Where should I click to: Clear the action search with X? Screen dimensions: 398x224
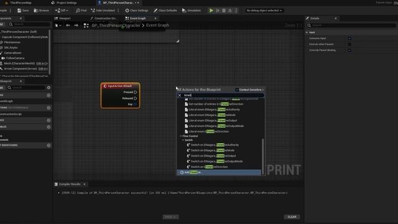tap(180, 95)
